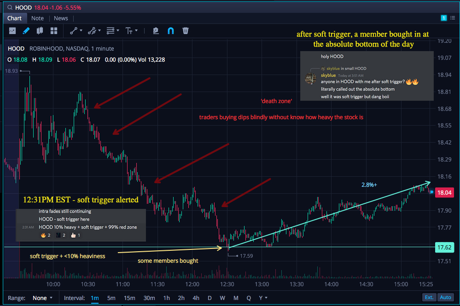
Task: Select the 1m interval
Action: (x=94, y=298)
